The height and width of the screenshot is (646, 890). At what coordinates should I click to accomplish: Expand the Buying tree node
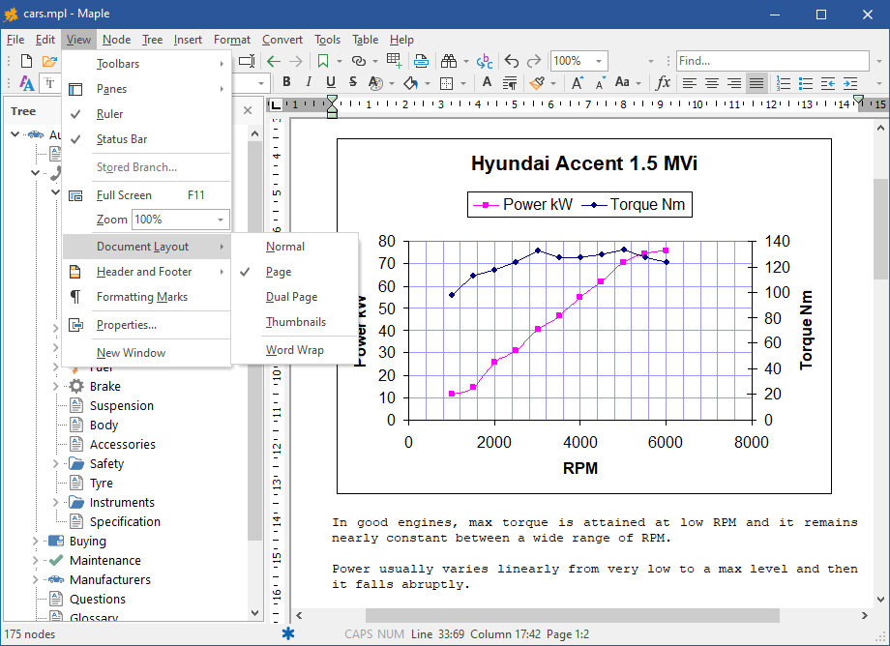point(35,542)
